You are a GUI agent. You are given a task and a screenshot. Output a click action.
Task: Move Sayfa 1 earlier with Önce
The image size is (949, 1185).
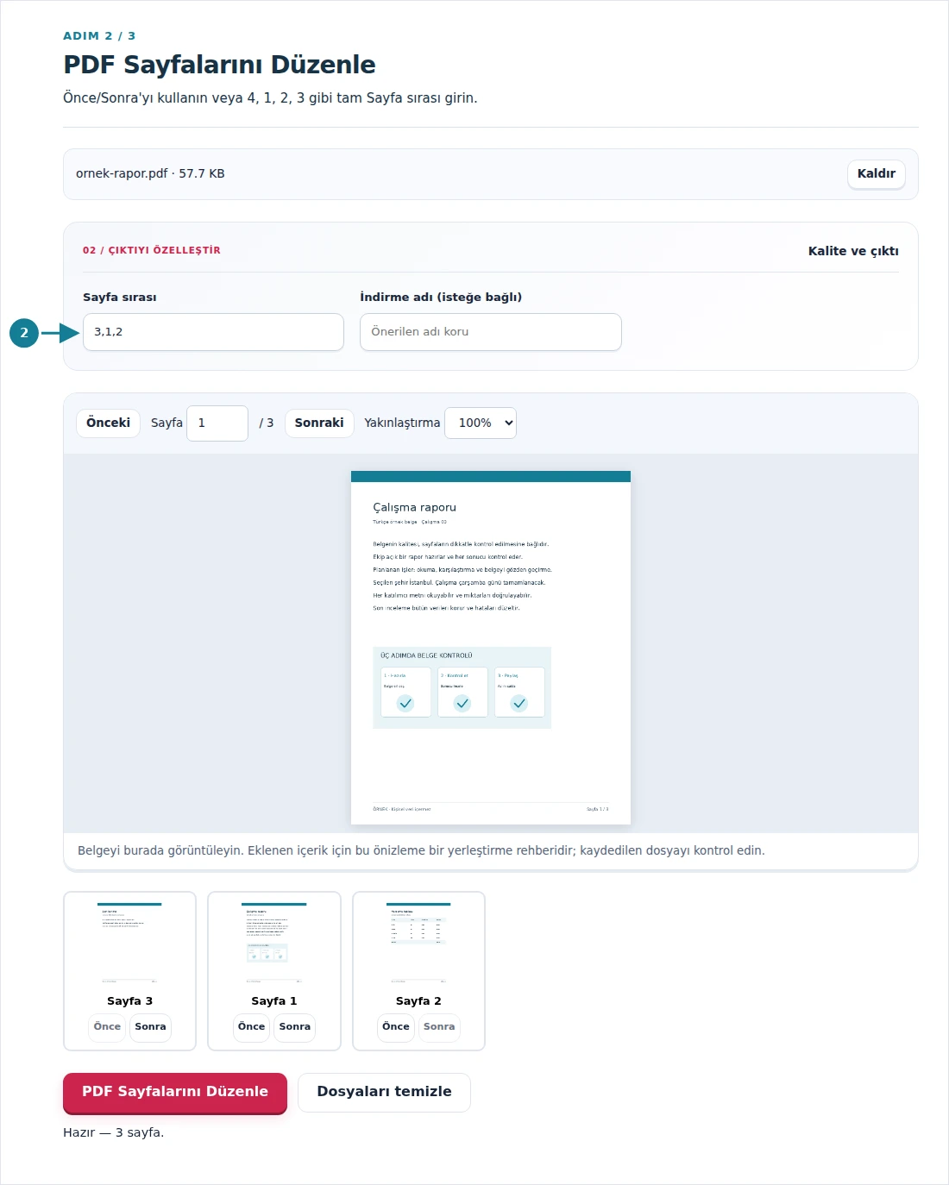251,1026
